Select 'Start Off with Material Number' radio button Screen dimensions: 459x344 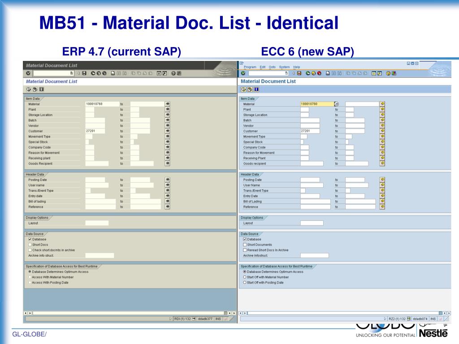(245, 277)
